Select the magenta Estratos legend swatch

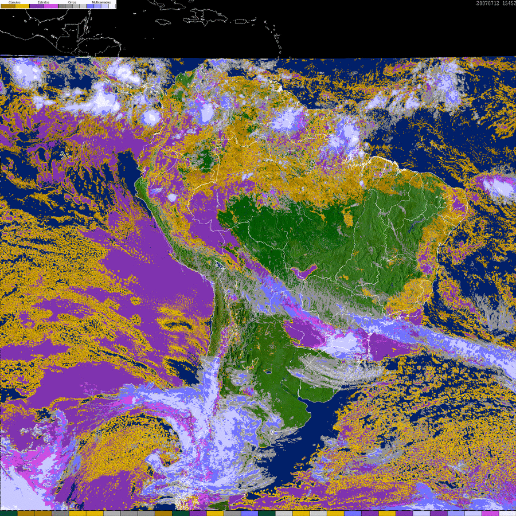[x=51, y=6]
